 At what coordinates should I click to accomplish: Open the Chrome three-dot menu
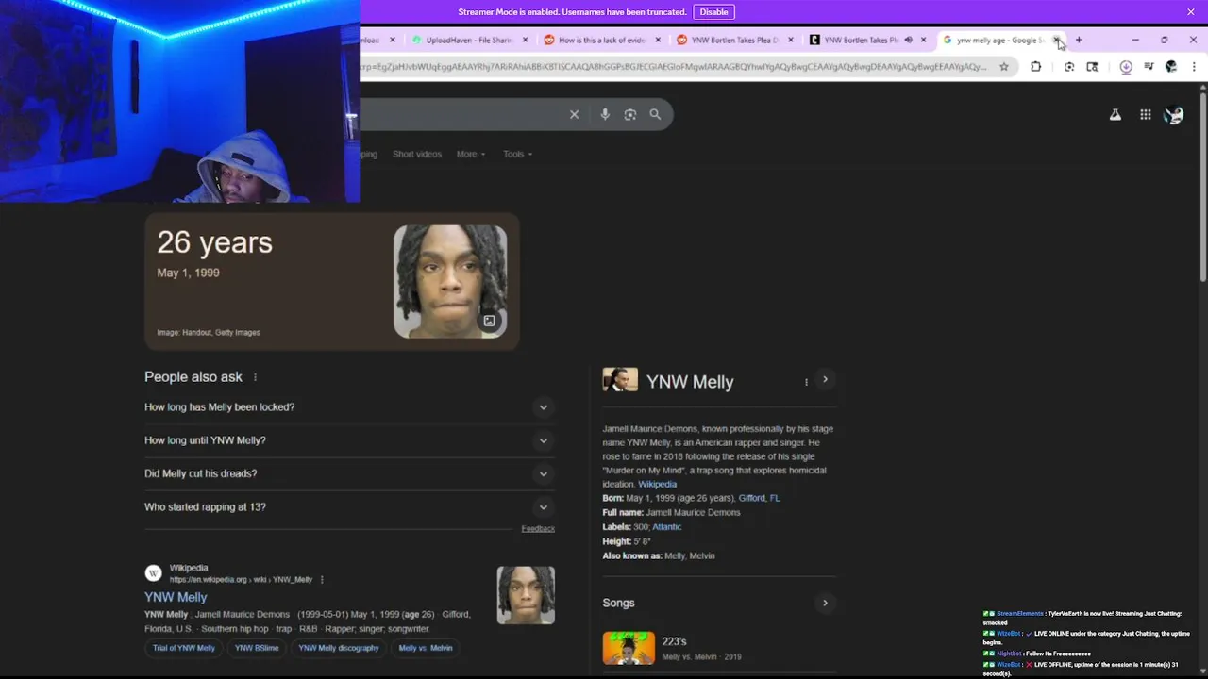tap(1194, 67)
